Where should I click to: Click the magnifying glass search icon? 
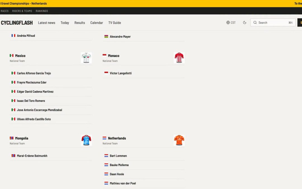coord(255,23)
